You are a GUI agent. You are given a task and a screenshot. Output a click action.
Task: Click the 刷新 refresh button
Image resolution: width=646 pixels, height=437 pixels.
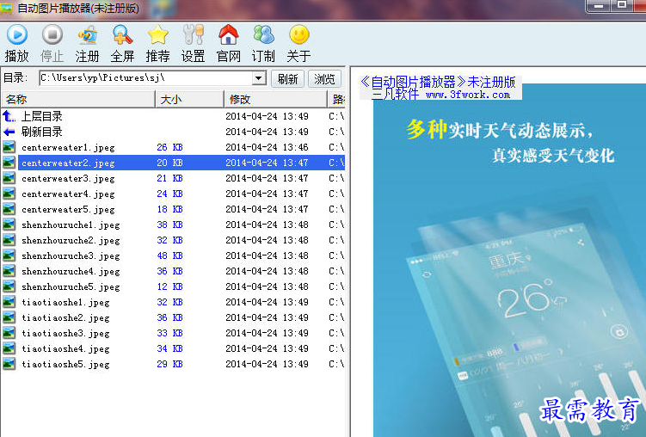(287, 78)
